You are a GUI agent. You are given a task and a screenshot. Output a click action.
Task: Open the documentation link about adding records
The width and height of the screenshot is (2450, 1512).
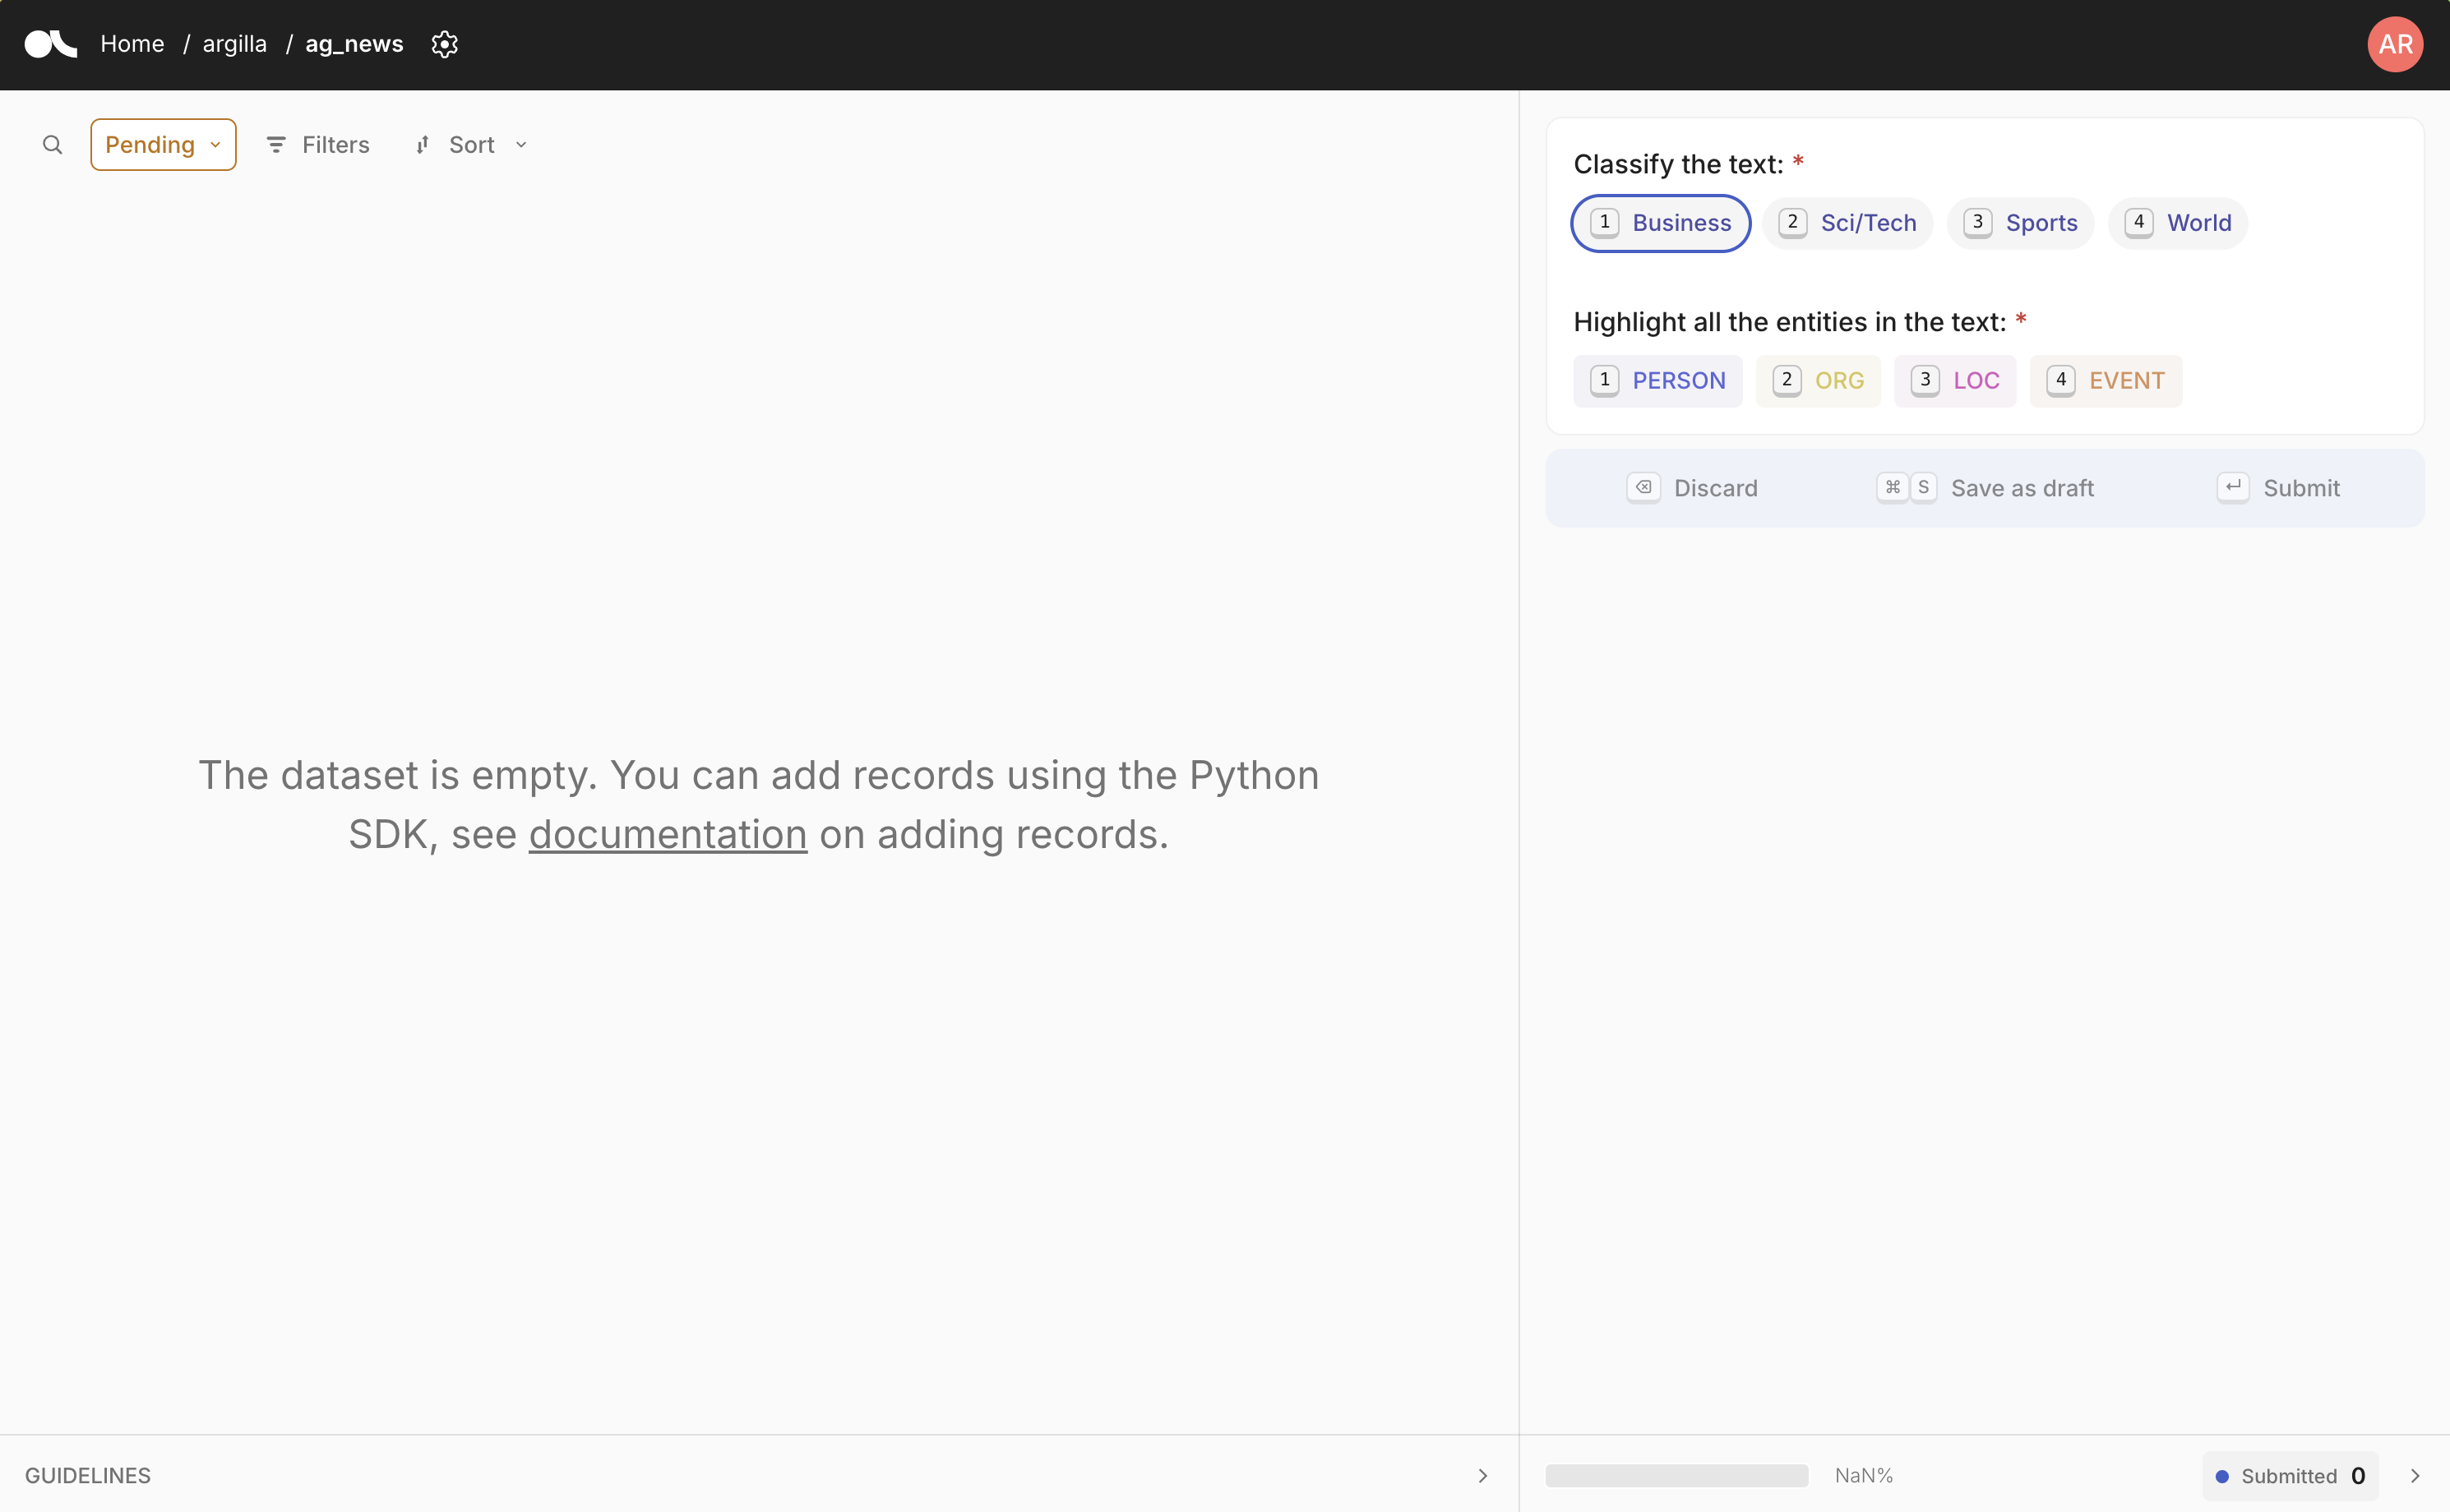coord(668,833)
